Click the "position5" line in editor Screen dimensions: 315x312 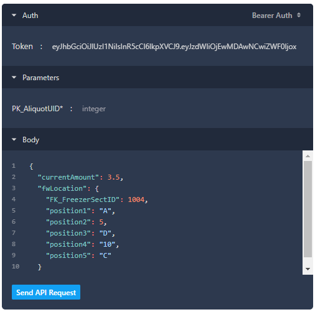pyautogui.click(x=78, y=255)
